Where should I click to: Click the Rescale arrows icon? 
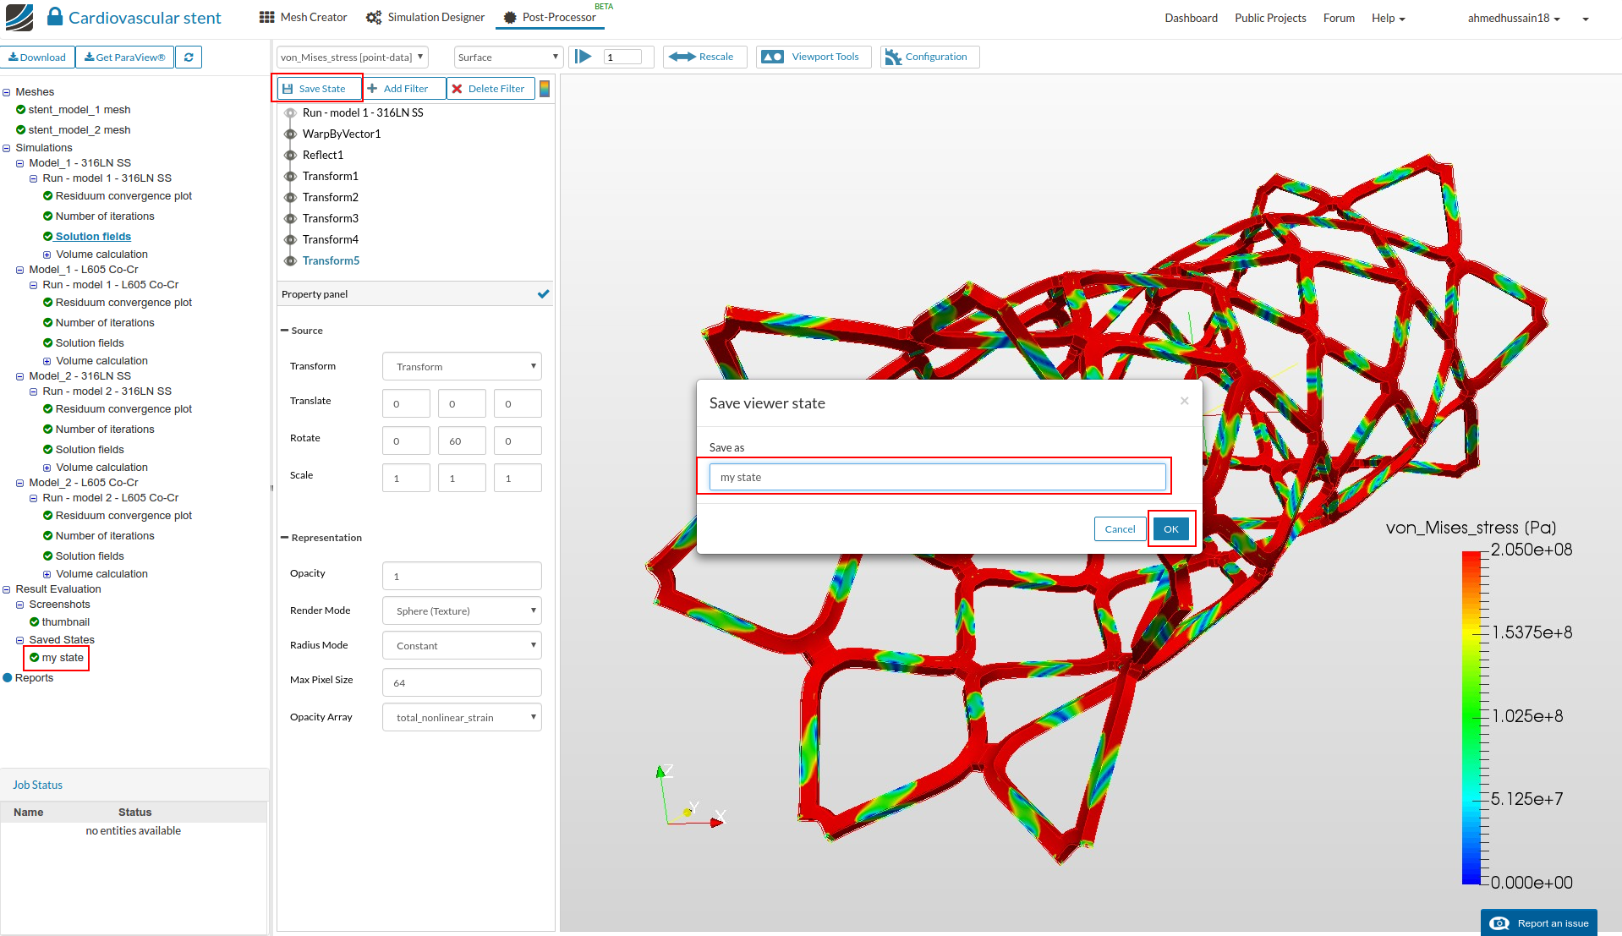[682, 57]
